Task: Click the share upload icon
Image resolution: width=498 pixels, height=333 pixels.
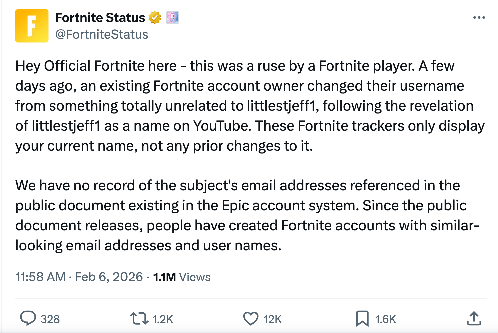Action: [x=473, y=318]
